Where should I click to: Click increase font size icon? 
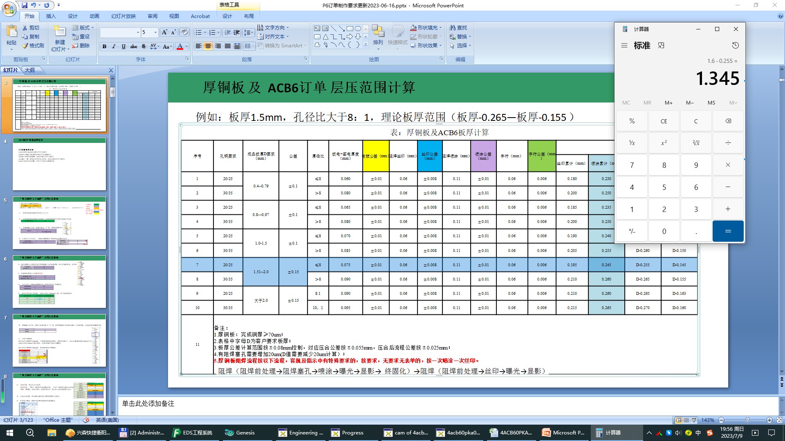[x=164, y=32]
